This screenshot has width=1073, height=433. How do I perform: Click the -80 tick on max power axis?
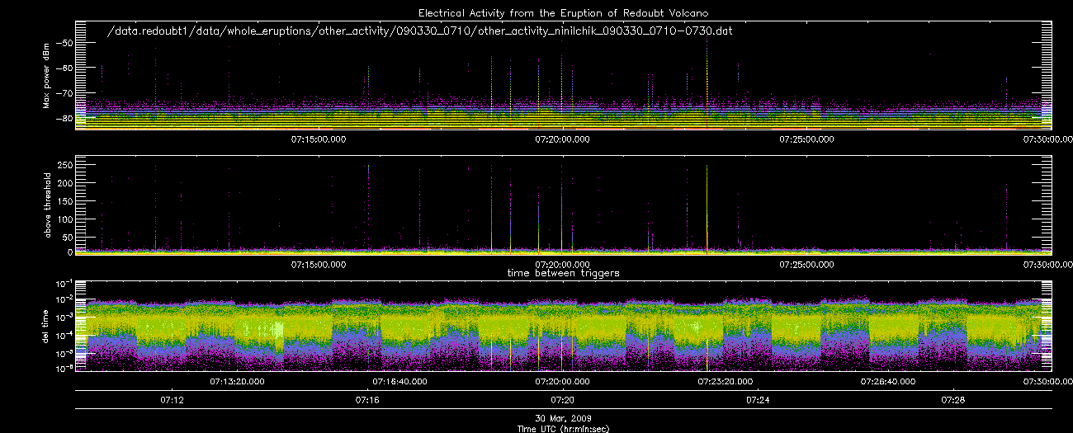coord(63,120)
